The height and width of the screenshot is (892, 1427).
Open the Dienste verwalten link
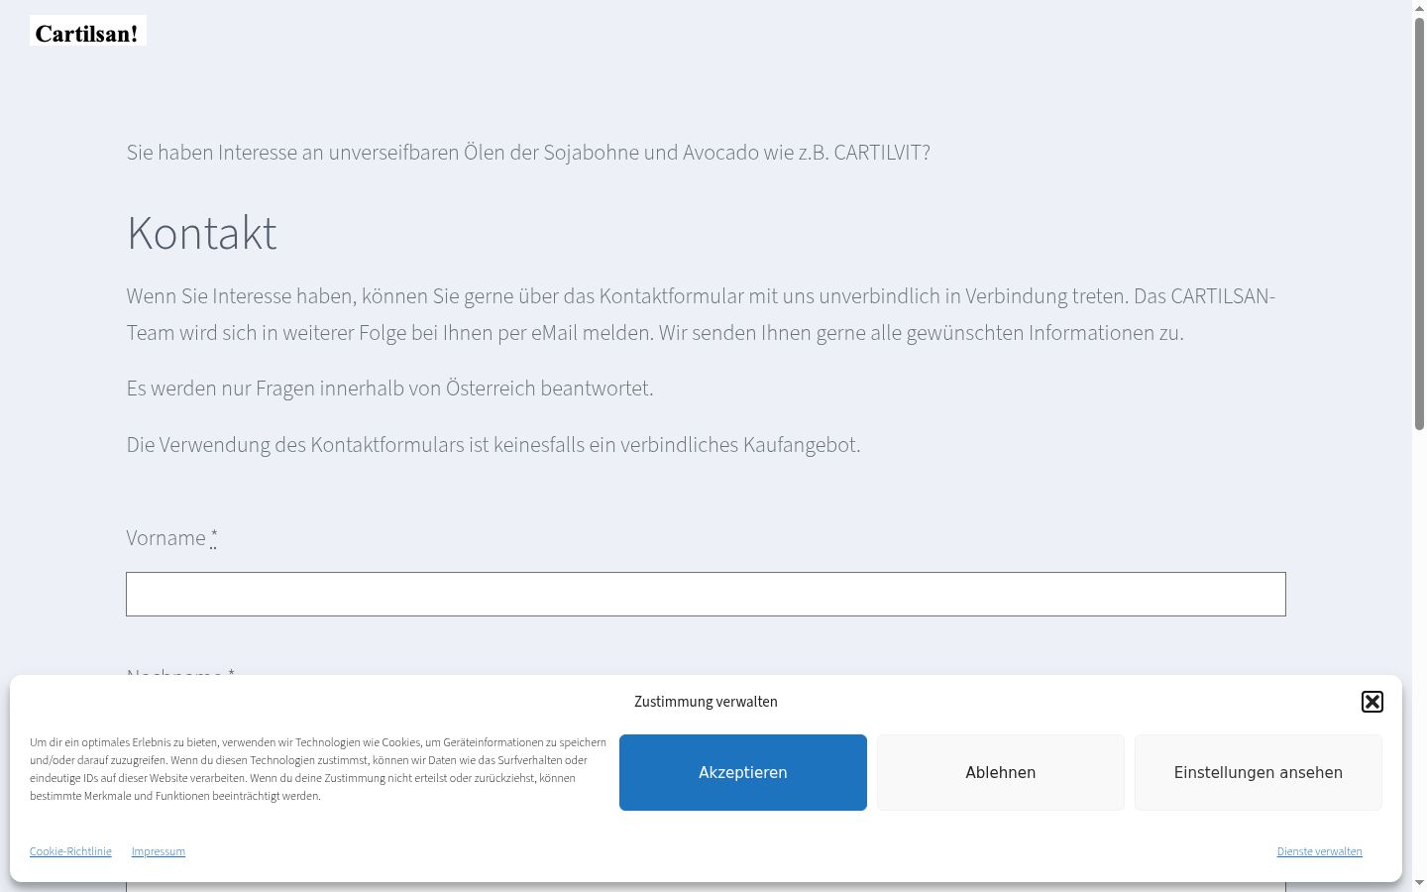[x=1319, y=851]
